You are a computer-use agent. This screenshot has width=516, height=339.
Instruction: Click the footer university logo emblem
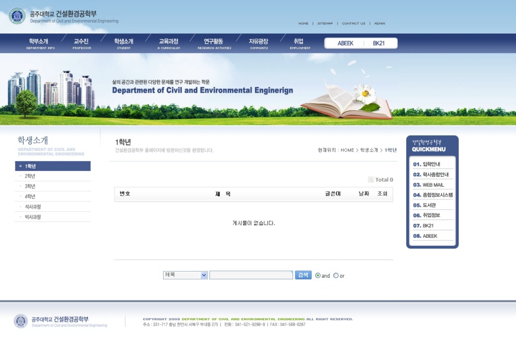tap(21, 321)
